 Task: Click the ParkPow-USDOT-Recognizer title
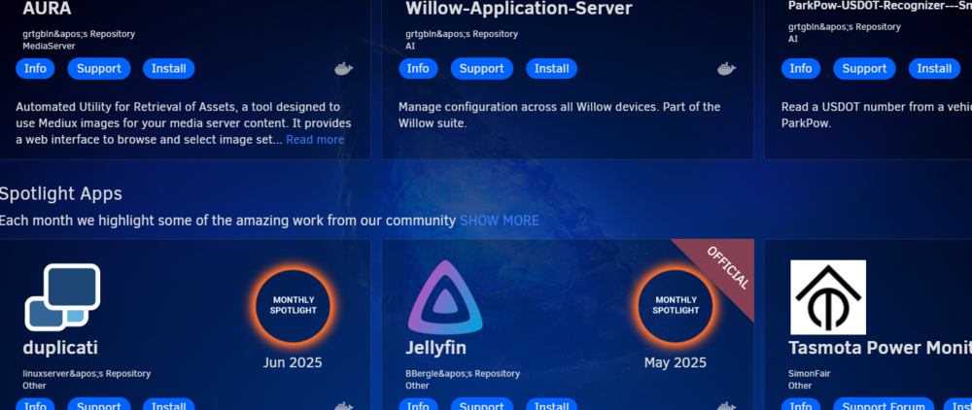click(x=881, y=6)
